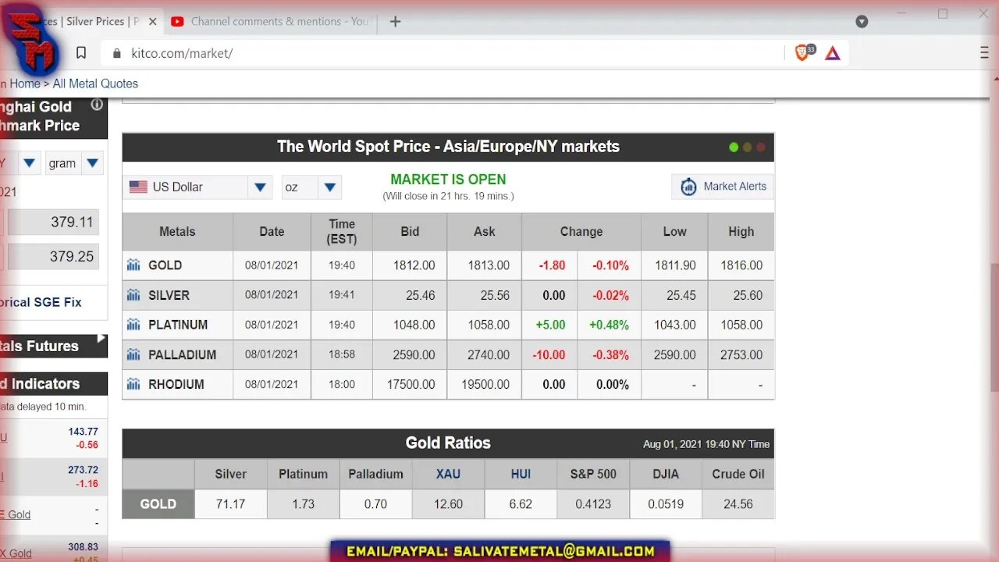Click the Home breadcrumb link
This screenshot has height=562, width=999.
point(25,84)
